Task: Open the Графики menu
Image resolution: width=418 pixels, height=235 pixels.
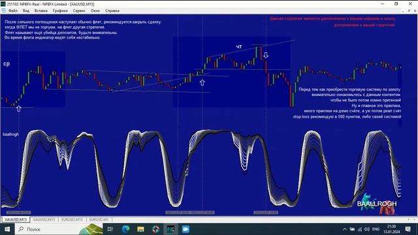Action: (x=60, y=11)
